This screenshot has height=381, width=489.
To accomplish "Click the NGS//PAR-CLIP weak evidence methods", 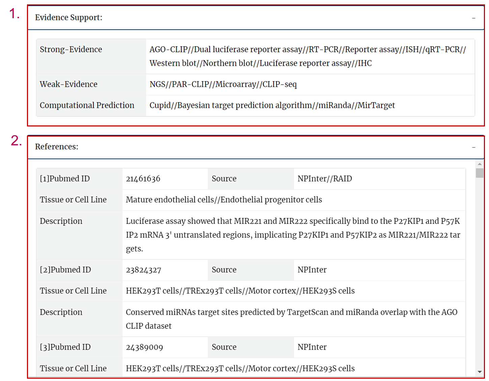I will (x=223, y=84).
